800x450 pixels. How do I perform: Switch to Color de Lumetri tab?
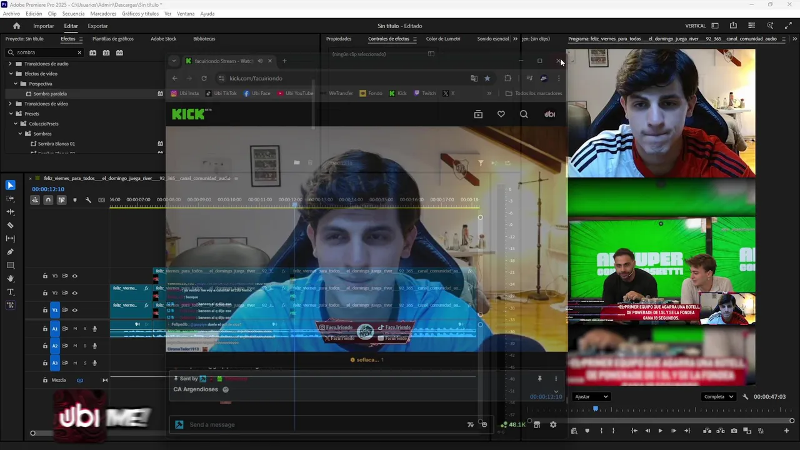tap(443, 39)
